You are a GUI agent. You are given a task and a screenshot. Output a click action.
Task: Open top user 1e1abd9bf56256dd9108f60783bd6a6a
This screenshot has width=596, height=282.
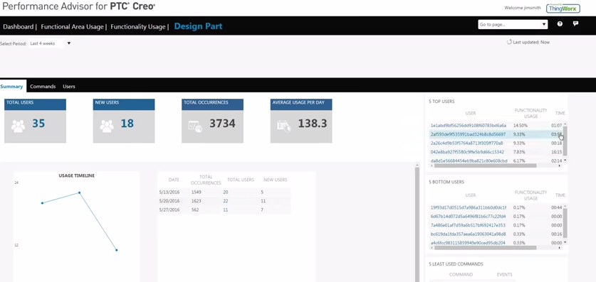(x=469, y=126)
